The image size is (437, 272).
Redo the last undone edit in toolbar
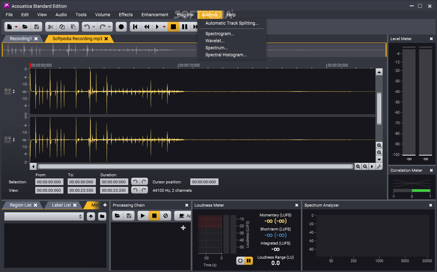pyautogui.click(x=102, y=27)
